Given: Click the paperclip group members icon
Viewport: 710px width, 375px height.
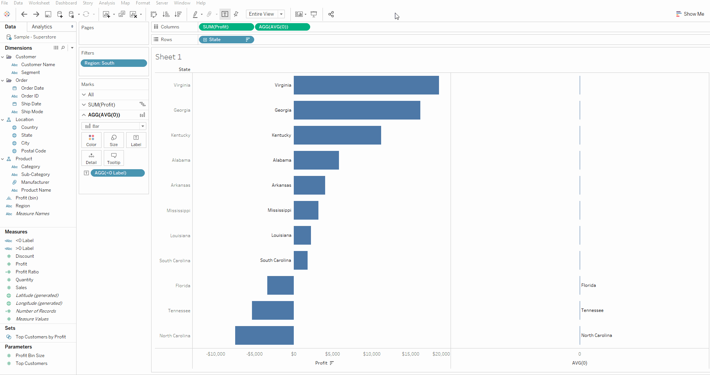Looking at the screenshot, I should coord(209,14).
